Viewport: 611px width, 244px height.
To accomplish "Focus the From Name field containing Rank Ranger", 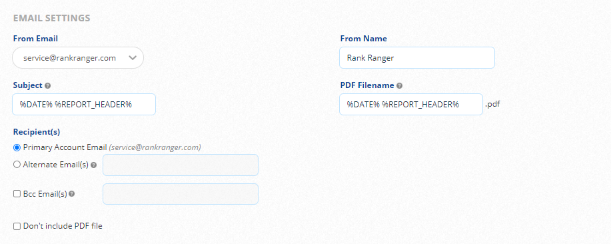I will pyautogui.click(x=417, y=58).
